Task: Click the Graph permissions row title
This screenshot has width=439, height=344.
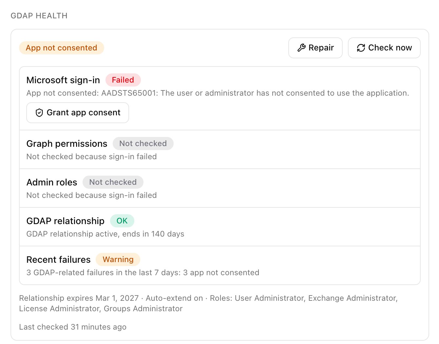Action: 67,143
